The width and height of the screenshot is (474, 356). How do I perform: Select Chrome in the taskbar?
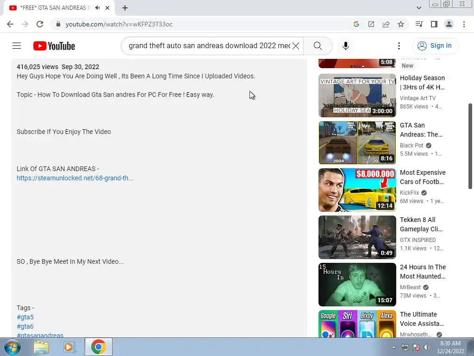click(99, 347)
